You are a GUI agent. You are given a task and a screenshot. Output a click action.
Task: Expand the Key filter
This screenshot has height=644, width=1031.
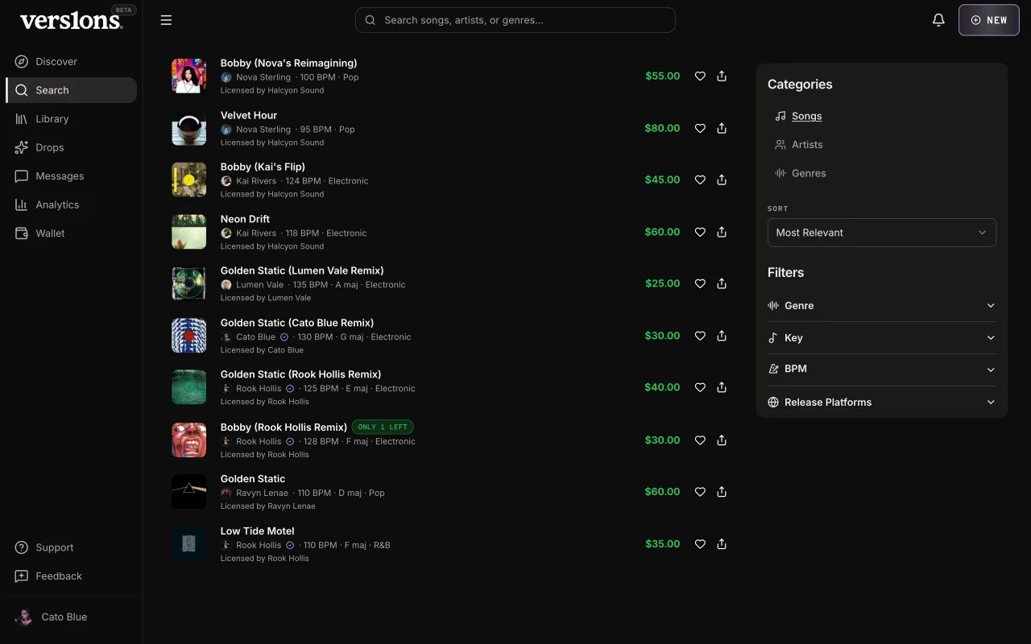coord(882,338)
